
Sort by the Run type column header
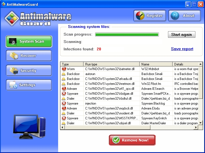(x=112, y=64)
